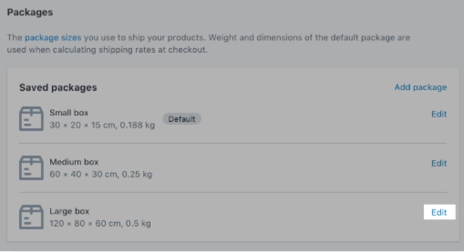Screen dimensions: 464x252
Task: Click the Medium box package icon
Action: (32, 168)
